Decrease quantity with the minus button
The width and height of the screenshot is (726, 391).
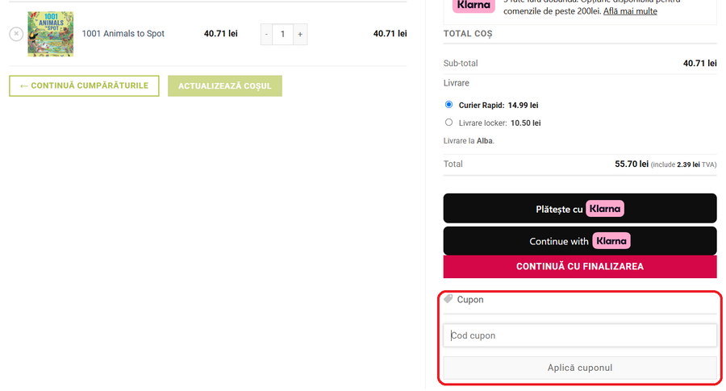(267, 34)
